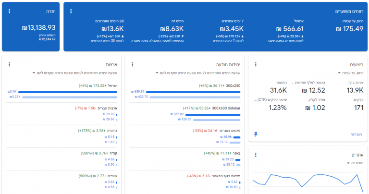
Task: Click the ₪13,138.93 balance amount
Action: point(39,28)
